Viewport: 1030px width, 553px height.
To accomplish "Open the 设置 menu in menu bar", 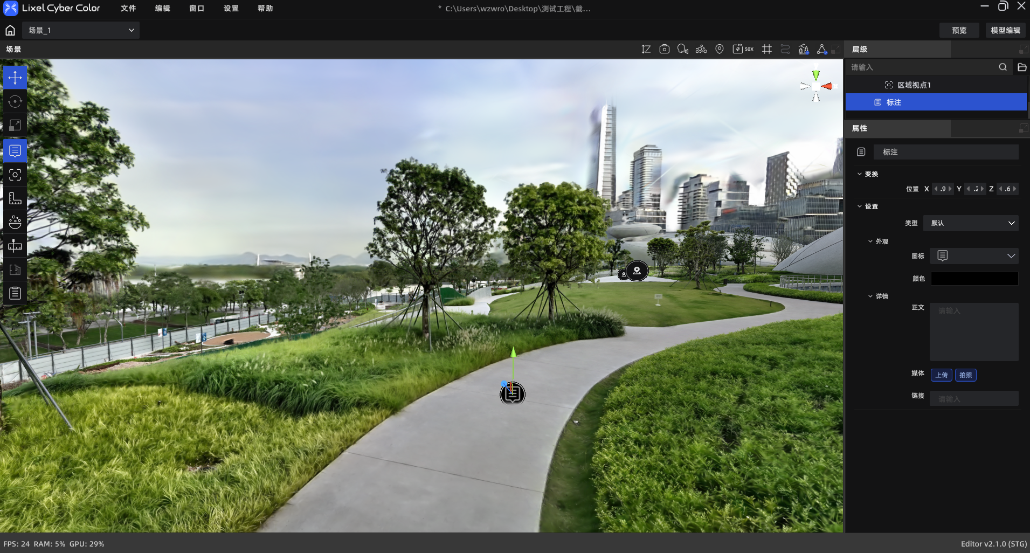I will click(x=231, y=8).
